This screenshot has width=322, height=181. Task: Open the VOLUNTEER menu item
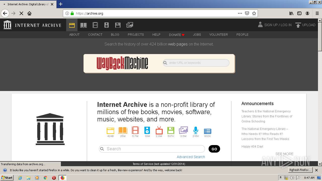point(219,35)
